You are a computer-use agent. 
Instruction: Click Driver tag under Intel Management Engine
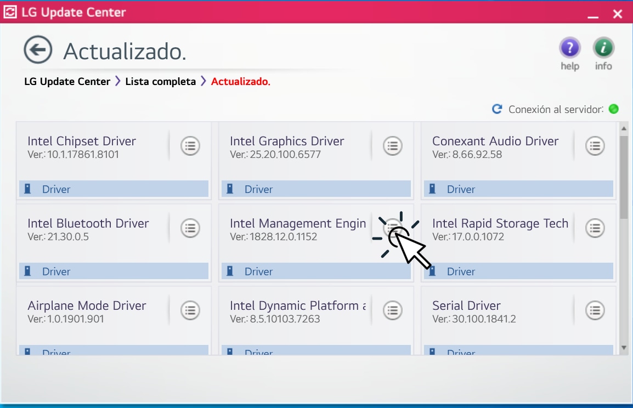(x=316, y=271)
